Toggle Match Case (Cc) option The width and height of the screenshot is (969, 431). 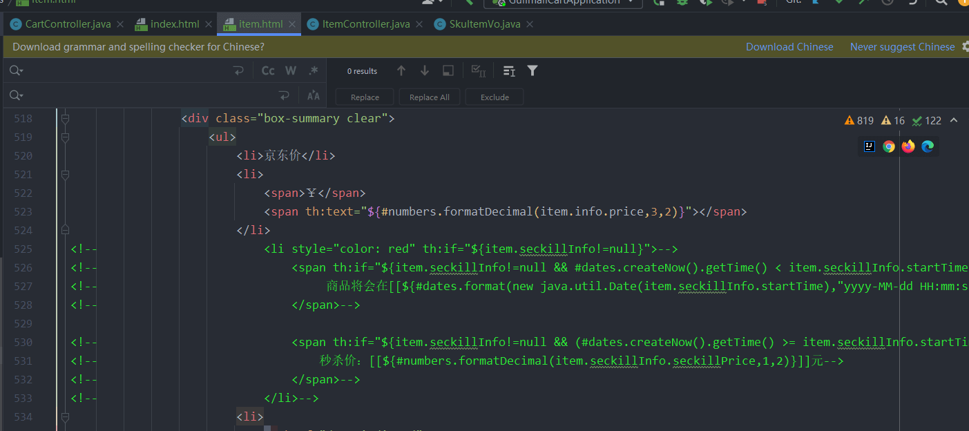268,70
